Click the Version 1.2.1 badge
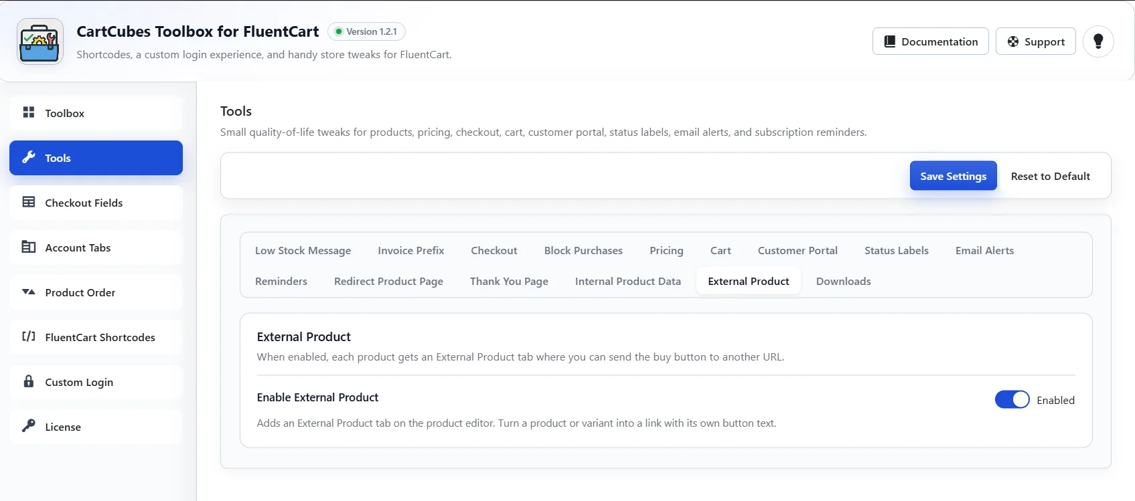1135x501 pixels. pos(366,31)
